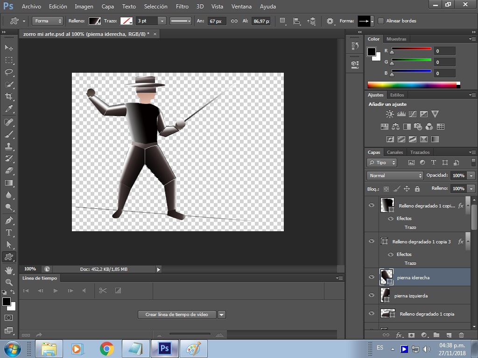
Task: Open dropdown beside Crear línea de tiempo
Action: 222,315
